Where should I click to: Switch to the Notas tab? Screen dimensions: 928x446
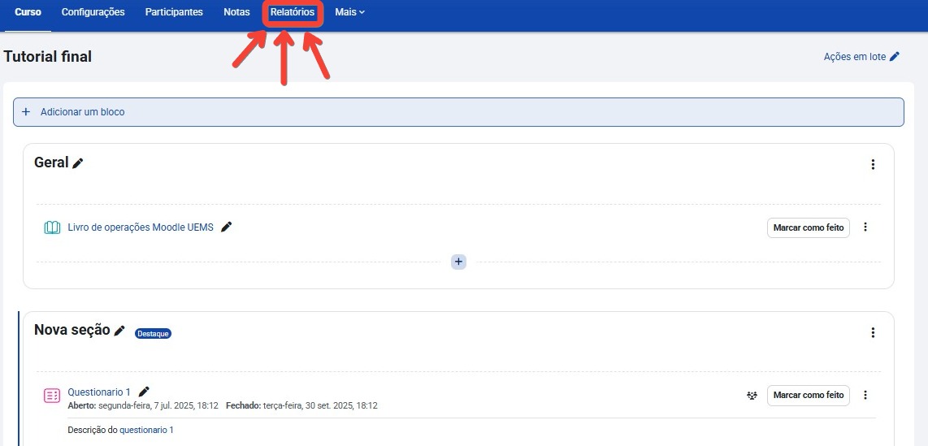(236, 12)
